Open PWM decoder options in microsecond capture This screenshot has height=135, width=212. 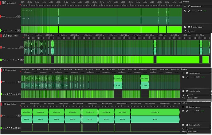[x=183, y=111]
